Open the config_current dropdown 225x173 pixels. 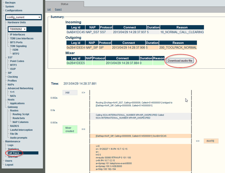pos(23,17)
